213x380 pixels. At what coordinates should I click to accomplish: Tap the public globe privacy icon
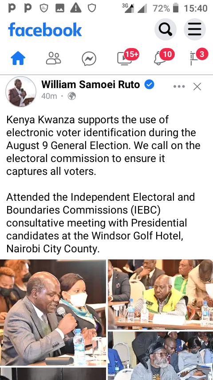click(x=72, y=96)
